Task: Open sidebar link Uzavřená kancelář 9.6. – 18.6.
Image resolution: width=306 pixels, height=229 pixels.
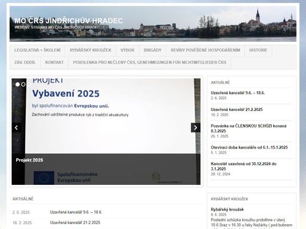Action: coord(238,93)
